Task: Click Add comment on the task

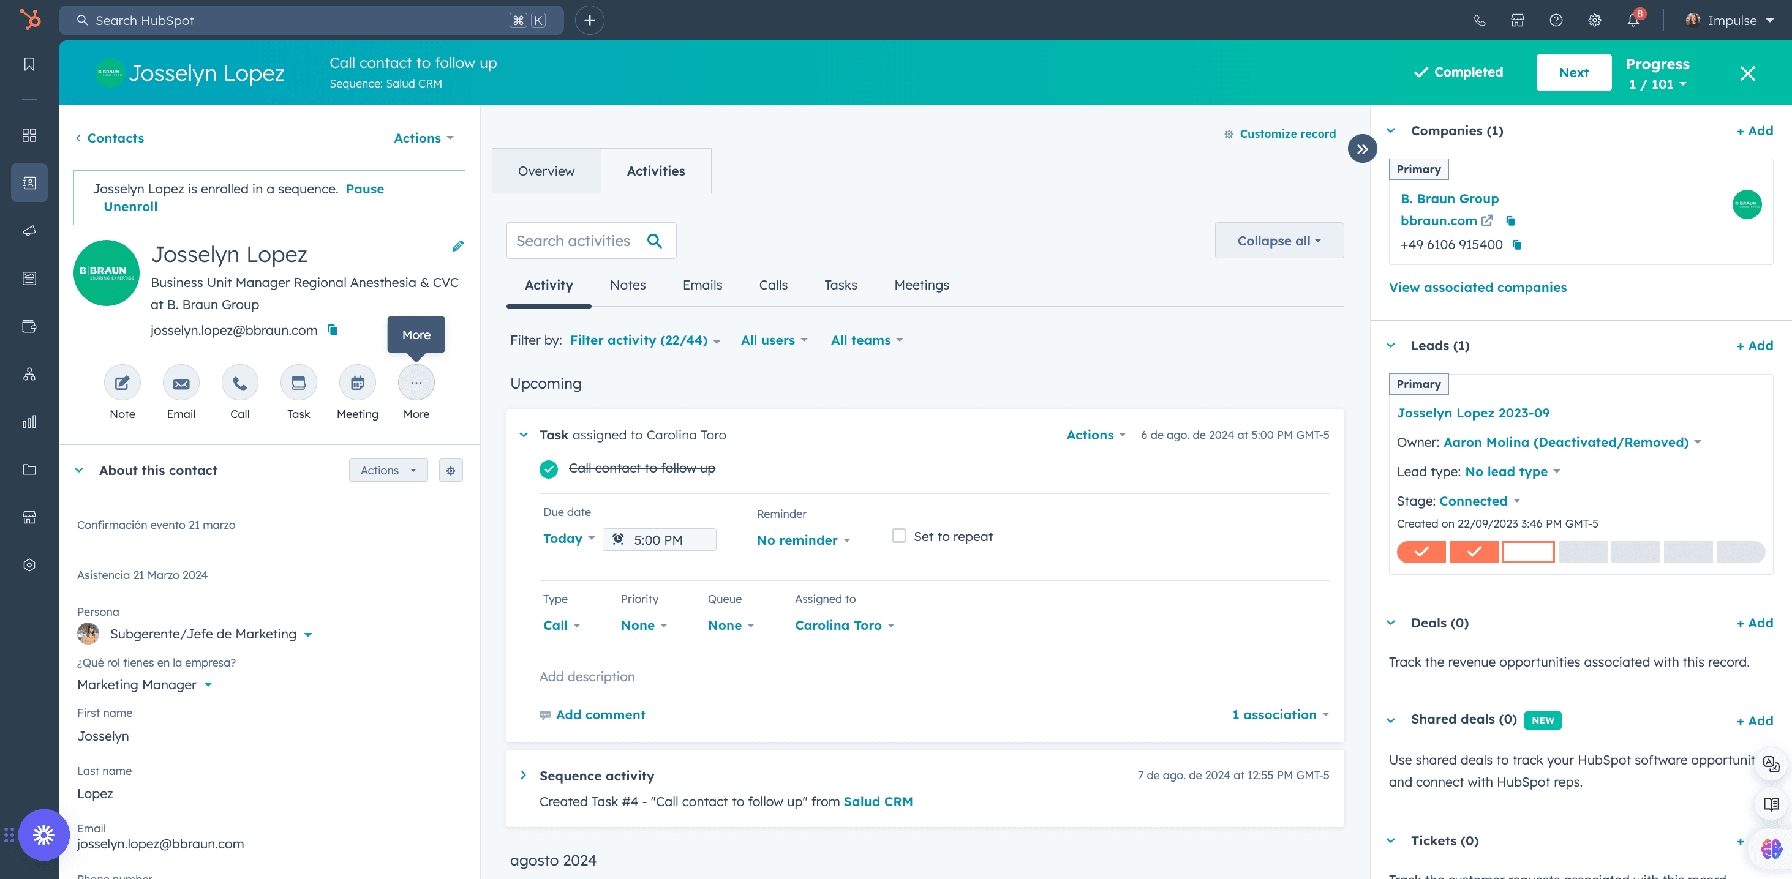Action: point(593,714)
